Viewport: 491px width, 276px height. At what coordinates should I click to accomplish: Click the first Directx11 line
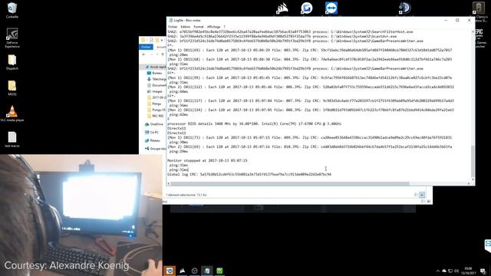tap(176, 128)
